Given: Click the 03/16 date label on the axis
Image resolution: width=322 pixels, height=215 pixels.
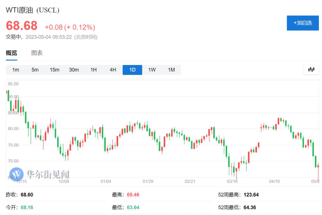Looking at the screenshot, I should 232,181.
